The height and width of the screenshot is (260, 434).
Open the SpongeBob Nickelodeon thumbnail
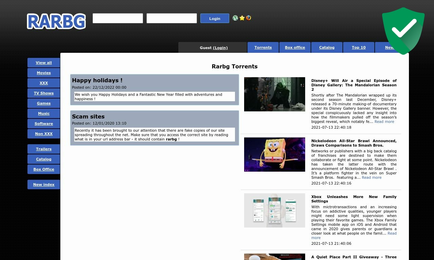coord(275,154)
